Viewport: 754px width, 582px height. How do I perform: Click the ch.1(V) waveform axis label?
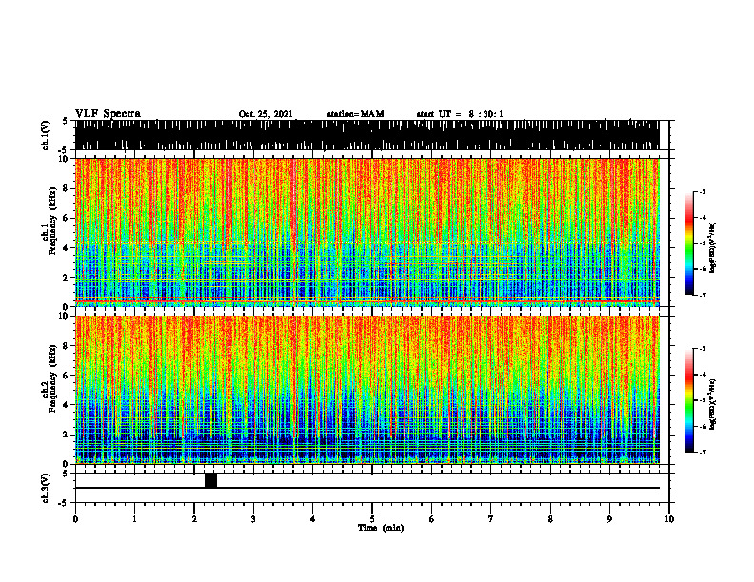tap(46, 135)
